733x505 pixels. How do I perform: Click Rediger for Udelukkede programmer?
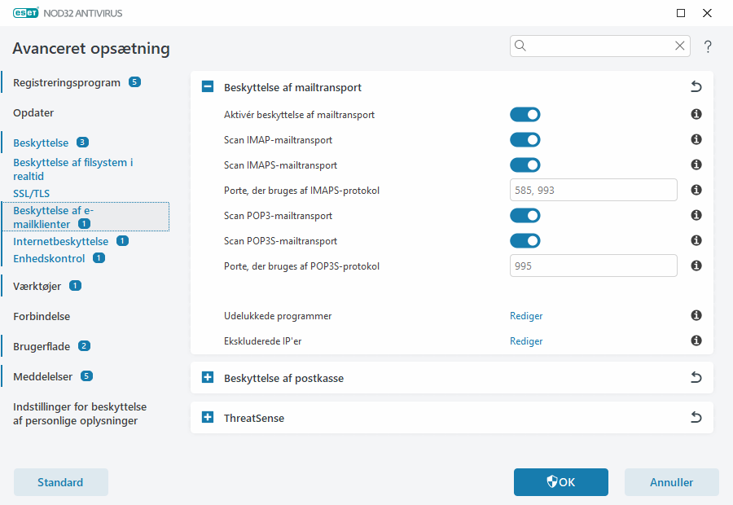526,316
